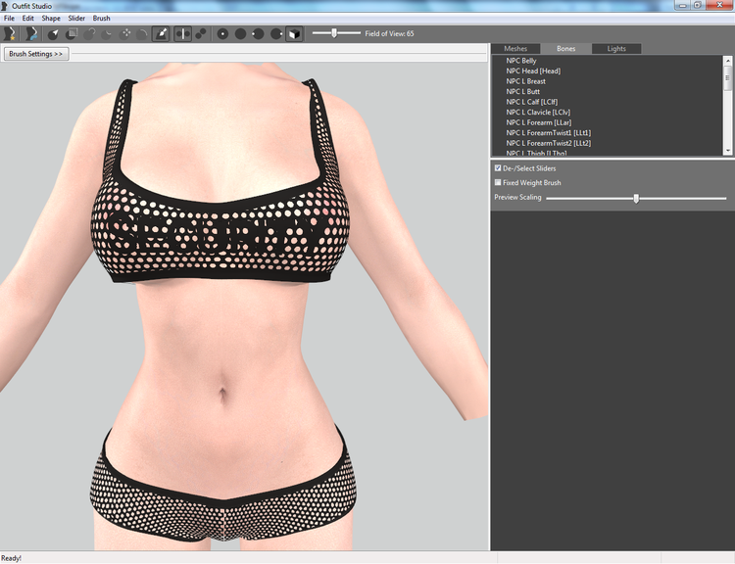This screenshot has width=735, height=564.
Task: Select NPC L ForearmTwist2 [LLt2] bone
Action: (x=549, y=143)
